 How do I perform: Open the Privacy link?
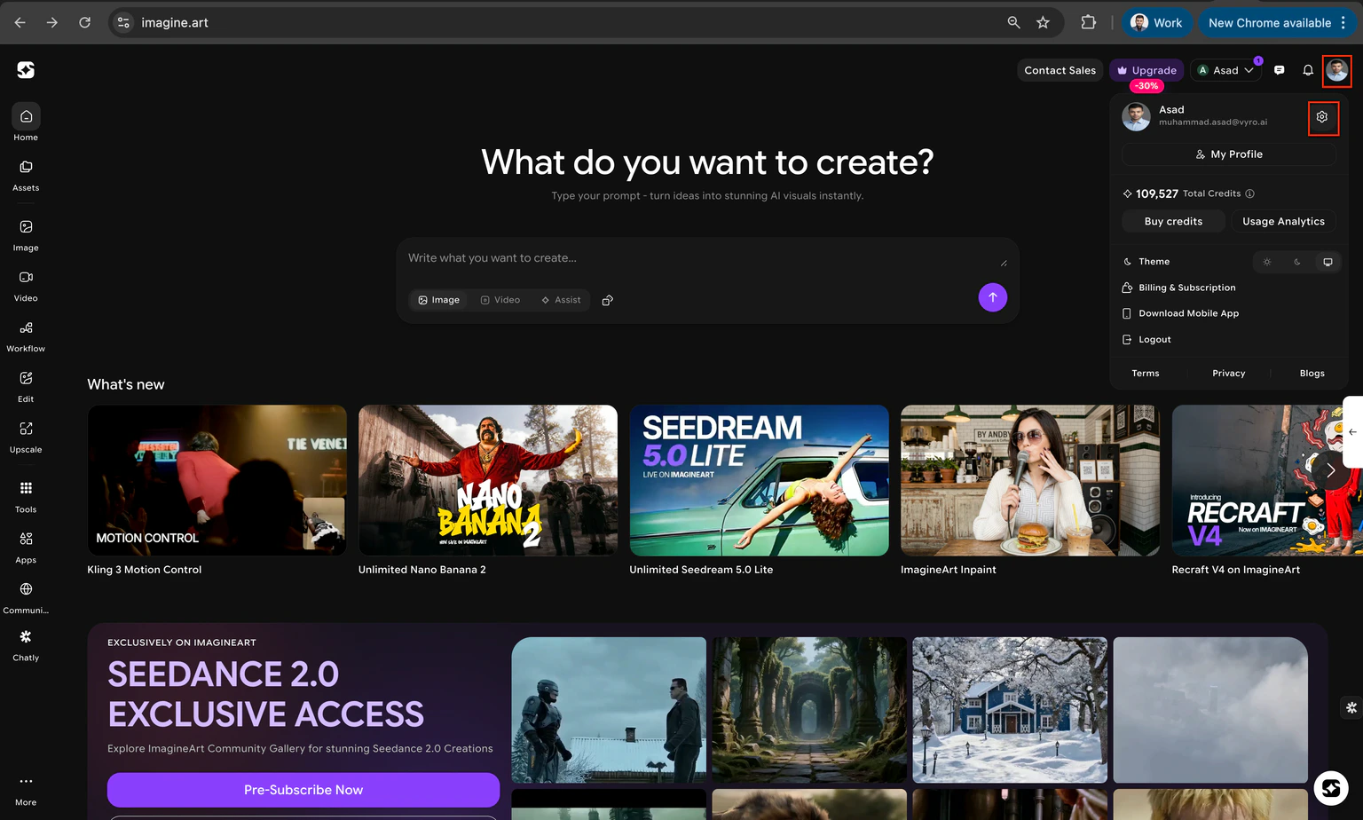point(1229,373)
